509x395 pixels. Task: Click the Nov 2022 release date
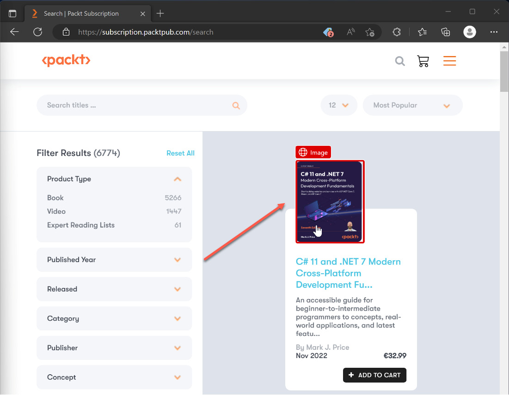click(x=311, y=356)
